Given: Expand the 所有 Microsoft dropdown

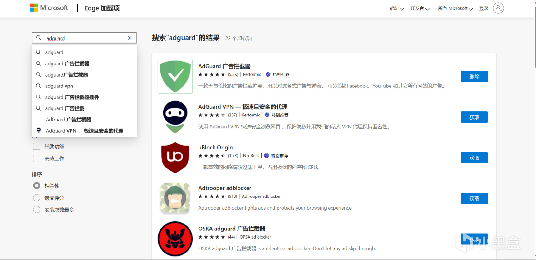Looking at the screenshot, I should point(455,8).
